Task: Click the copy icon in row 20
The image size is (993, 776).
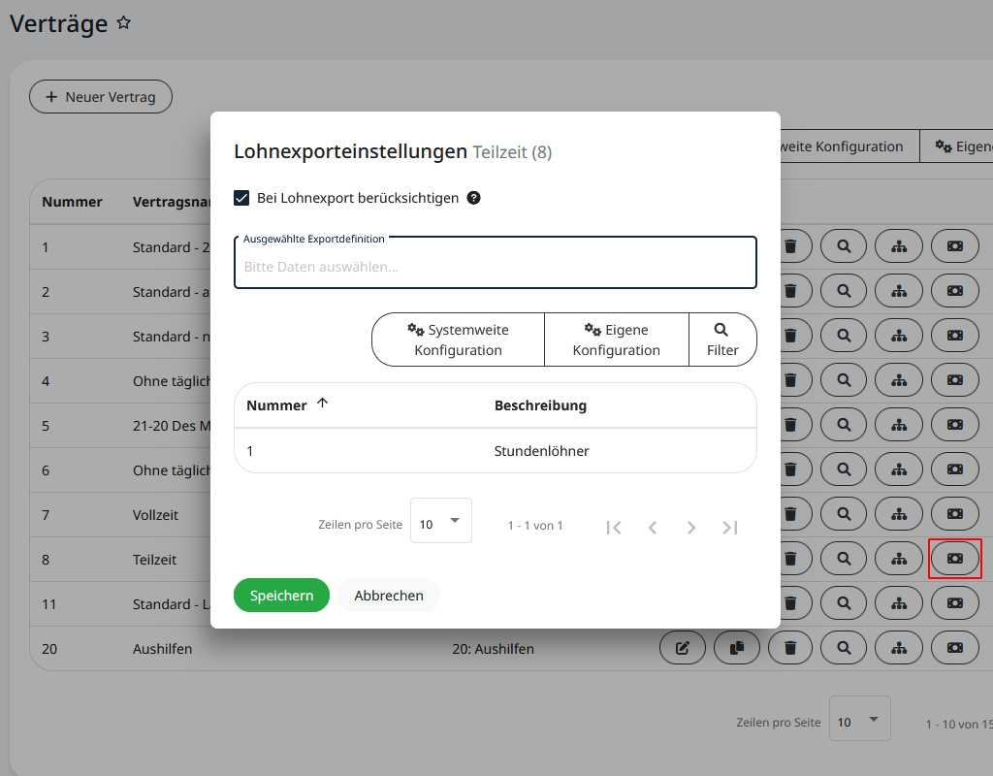Action: [x=737, y=648]
